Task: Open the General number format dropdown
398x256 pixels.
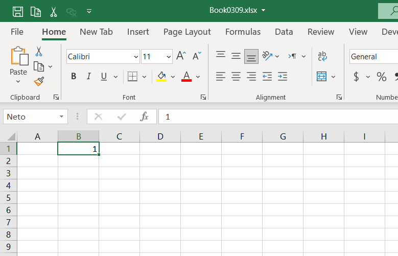Action: point(373,57)
